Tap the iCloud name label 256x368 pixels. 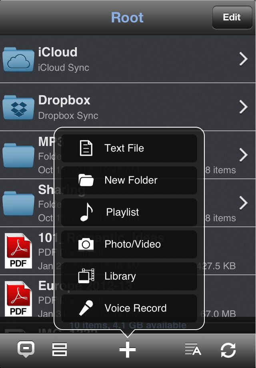tap(58, 52)
